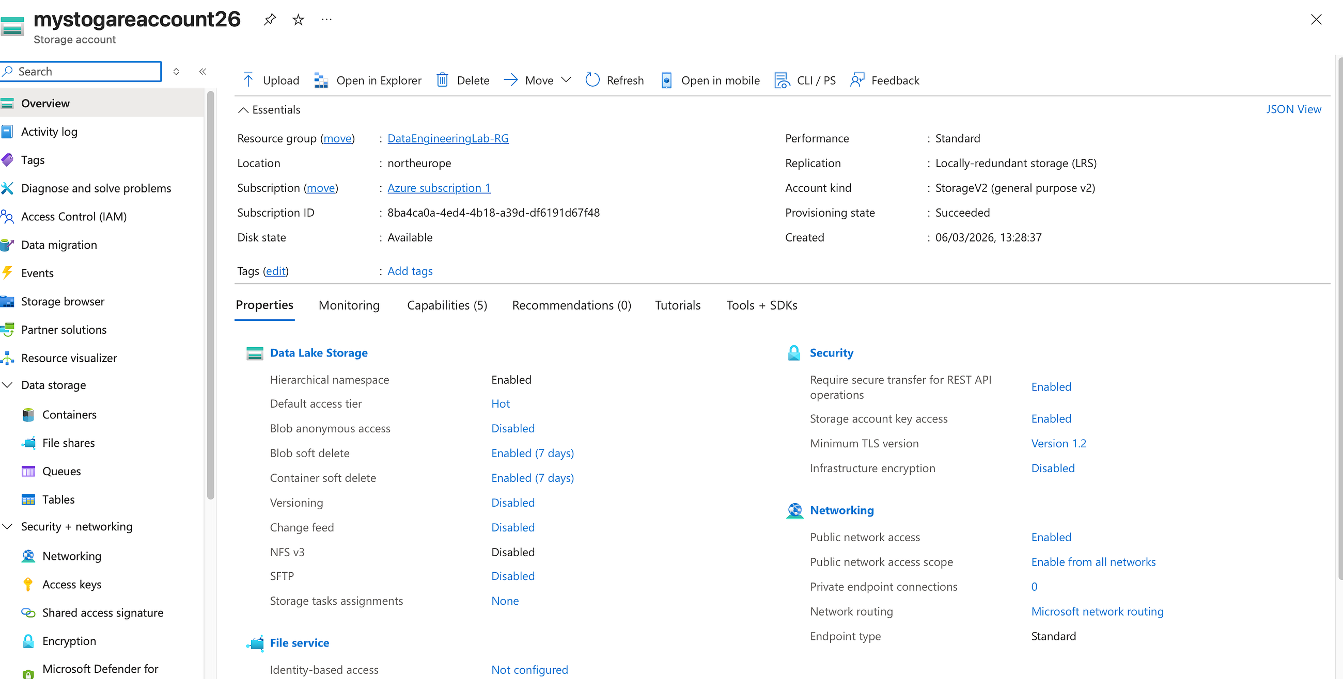Open Access Control (IAM)

point(102,217)
